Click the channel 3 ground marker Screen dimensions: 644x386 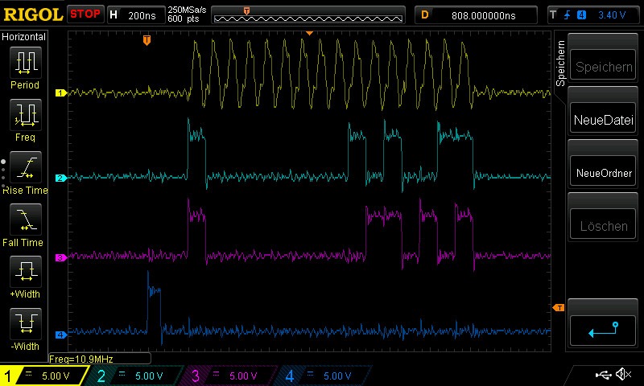pos(61,257)
